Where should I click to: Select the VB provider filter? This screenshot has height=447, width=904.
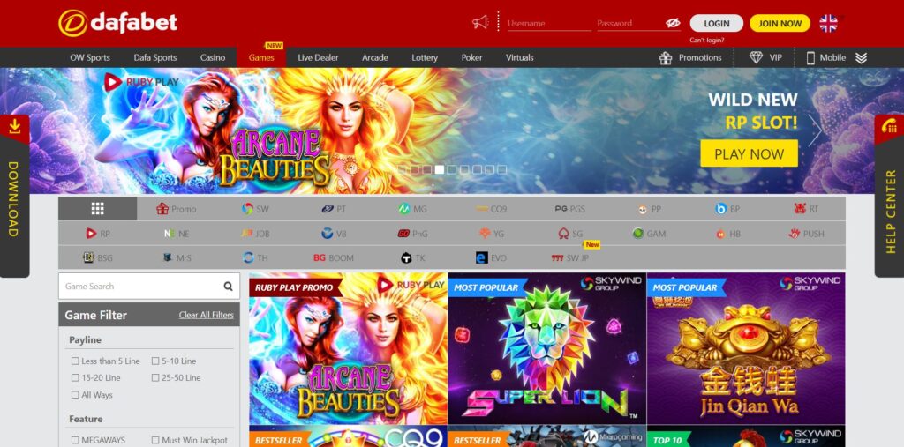pos(334,234)
